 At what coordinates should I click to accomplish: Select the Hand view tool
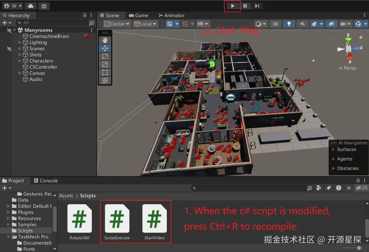(x=105, y=40)
